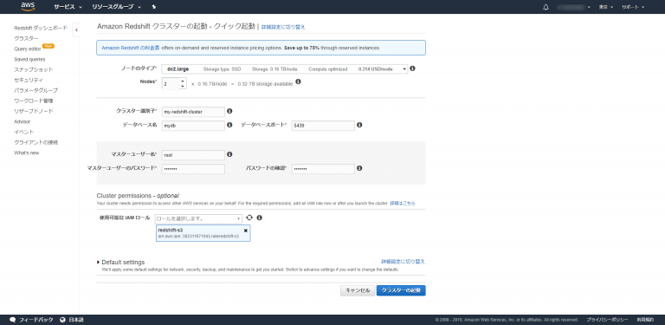This screenshot has width=665, height=325.
Task: Click the info icon next to node type
Action: point(413,68)
